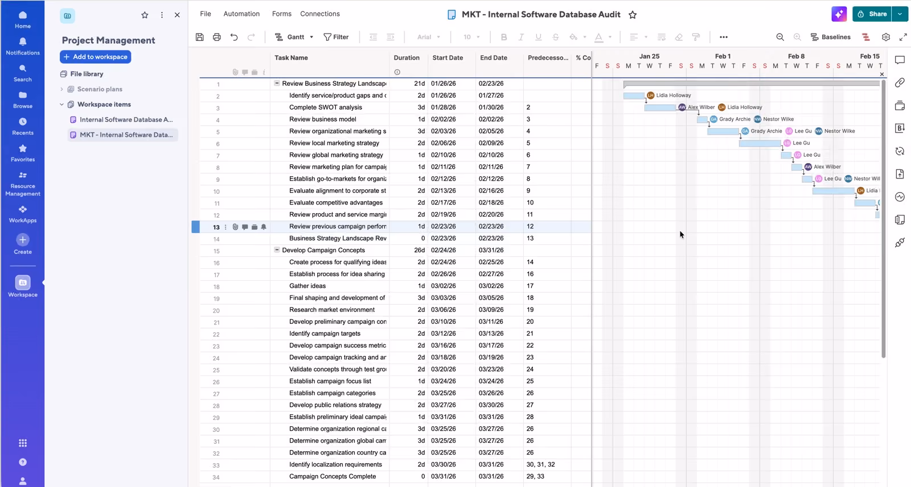Open Resource Management in the sidebar
Image resolution: width=911 pixels, height=487 pixels.
pos(23,184)
